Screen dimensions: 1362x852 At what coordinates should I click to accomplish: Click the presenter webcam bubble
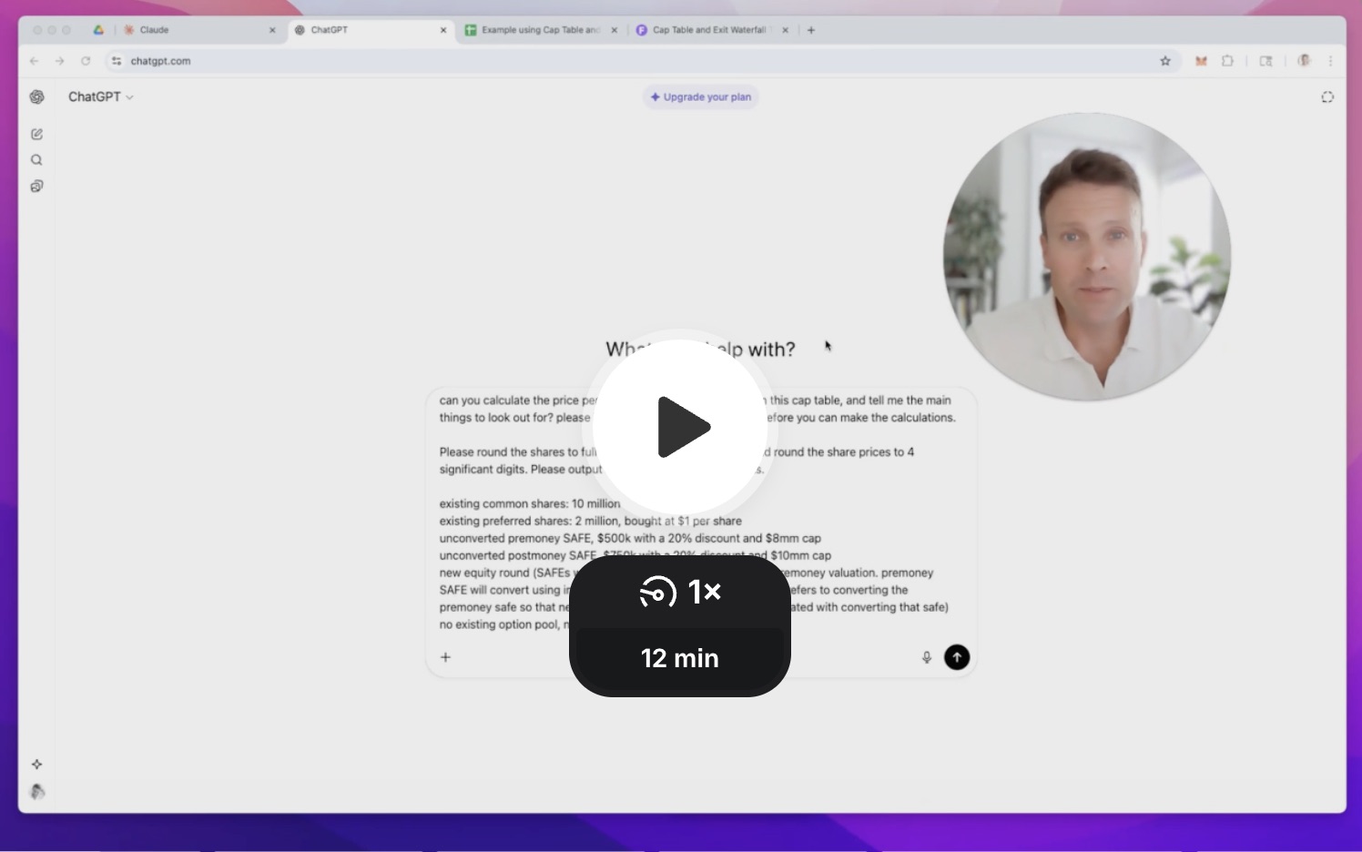1087,257
